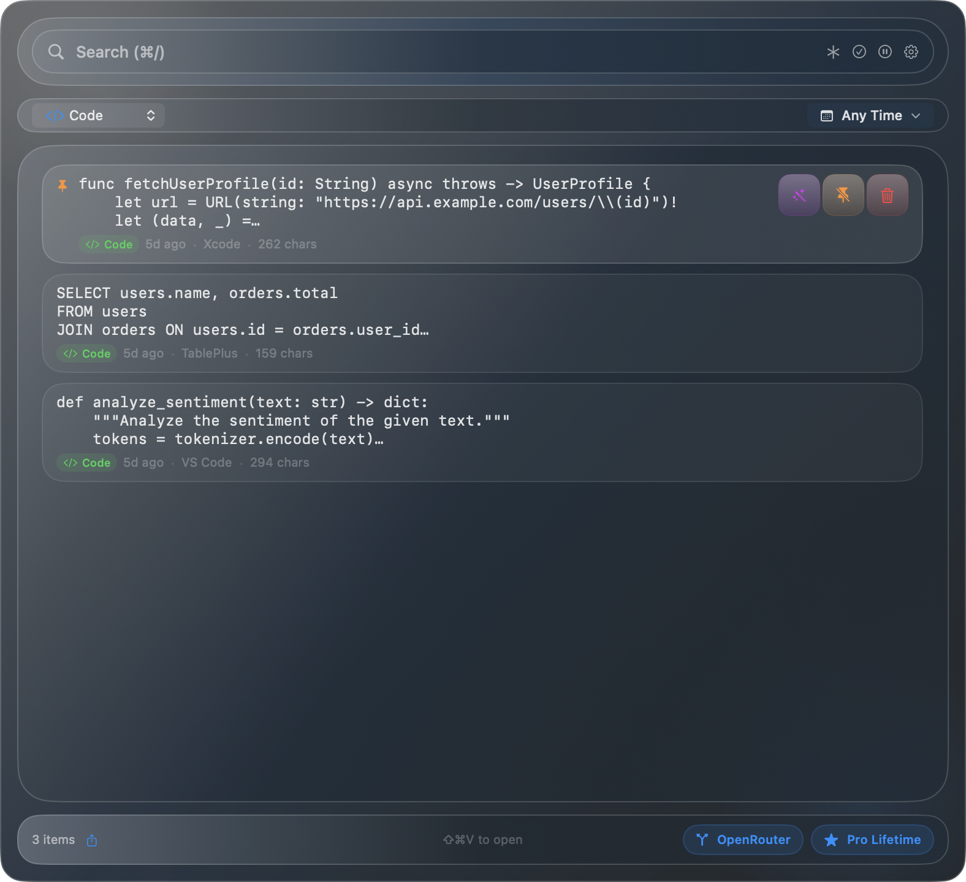The width and height of the screenshot is (966, 882).
Task: Click the VS Code source label
Action: [207, 462]
